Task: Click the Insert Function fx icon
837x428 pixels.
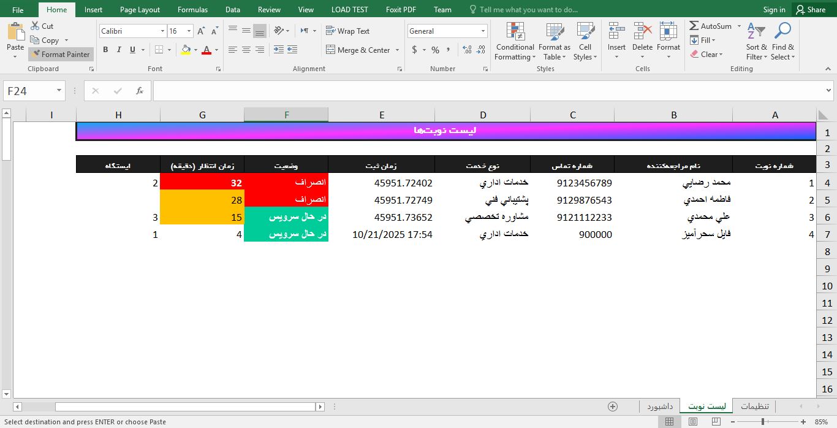Action: click(x=140, y=91)
